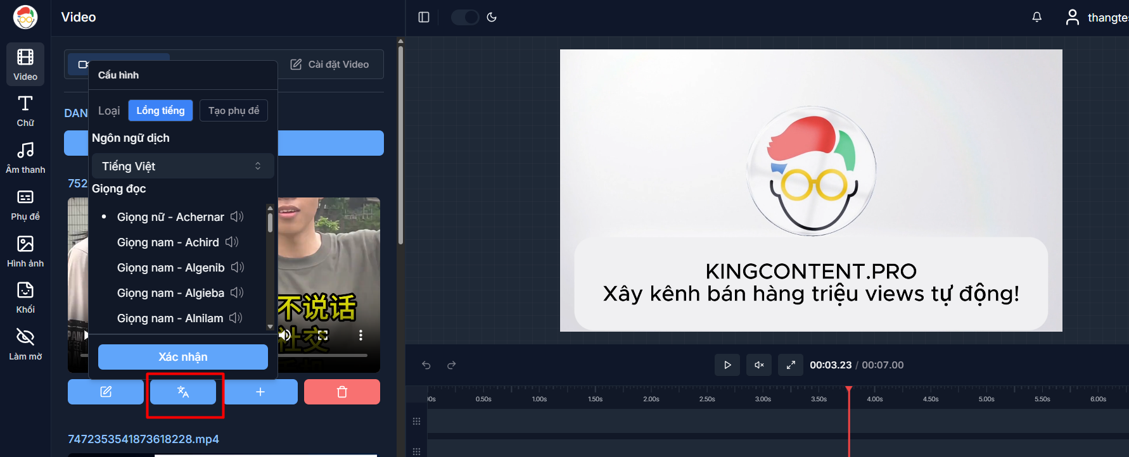Open the thangte username menu

(1108, 18)
